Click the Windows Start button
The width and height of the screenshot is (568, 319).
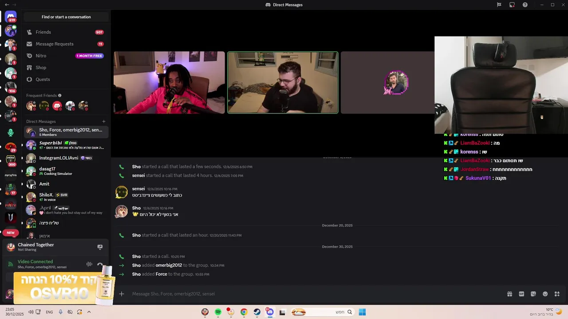[x=362, y=312]
